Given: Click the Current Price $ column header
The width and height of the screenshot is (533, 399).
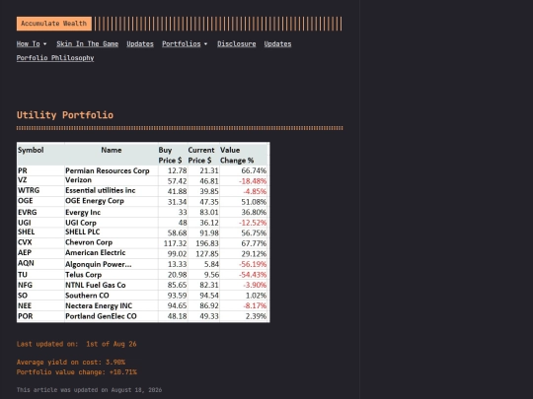Looking at the screenshot, I should [201, 155].
